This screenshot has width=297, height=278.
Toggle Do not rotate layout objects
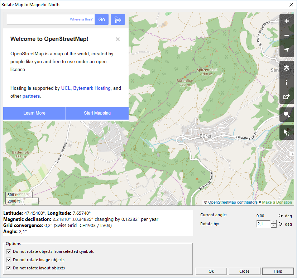pos(9,268)
